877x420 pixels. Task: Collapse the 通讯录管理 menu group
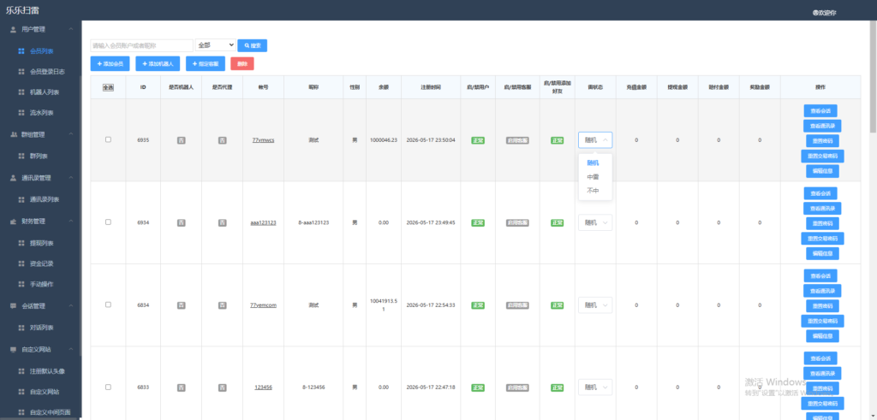[x=70, y=178]
